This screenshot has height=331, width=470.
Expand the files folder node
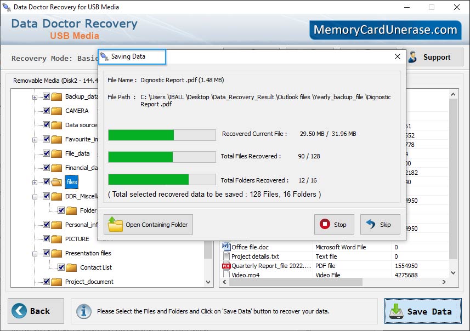(x=35, y=182)
